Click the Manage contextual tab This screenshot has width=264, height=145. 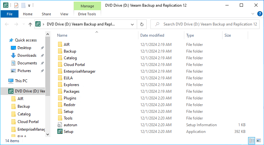coord(87,6)
